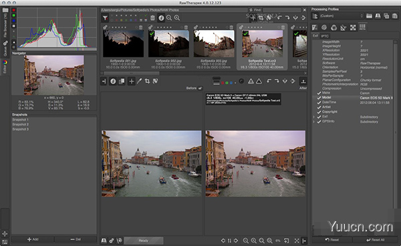Toggle the Copyright exif checkbox

click(x=319, y=112)
